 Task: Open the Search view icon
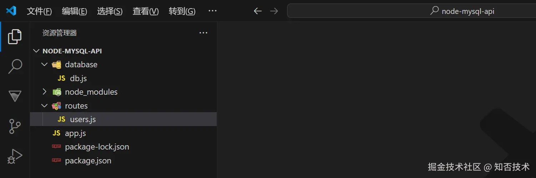point(15,67)
